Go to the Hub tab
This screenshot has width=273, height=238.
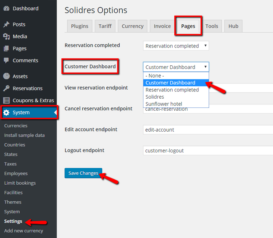(233, 26)
